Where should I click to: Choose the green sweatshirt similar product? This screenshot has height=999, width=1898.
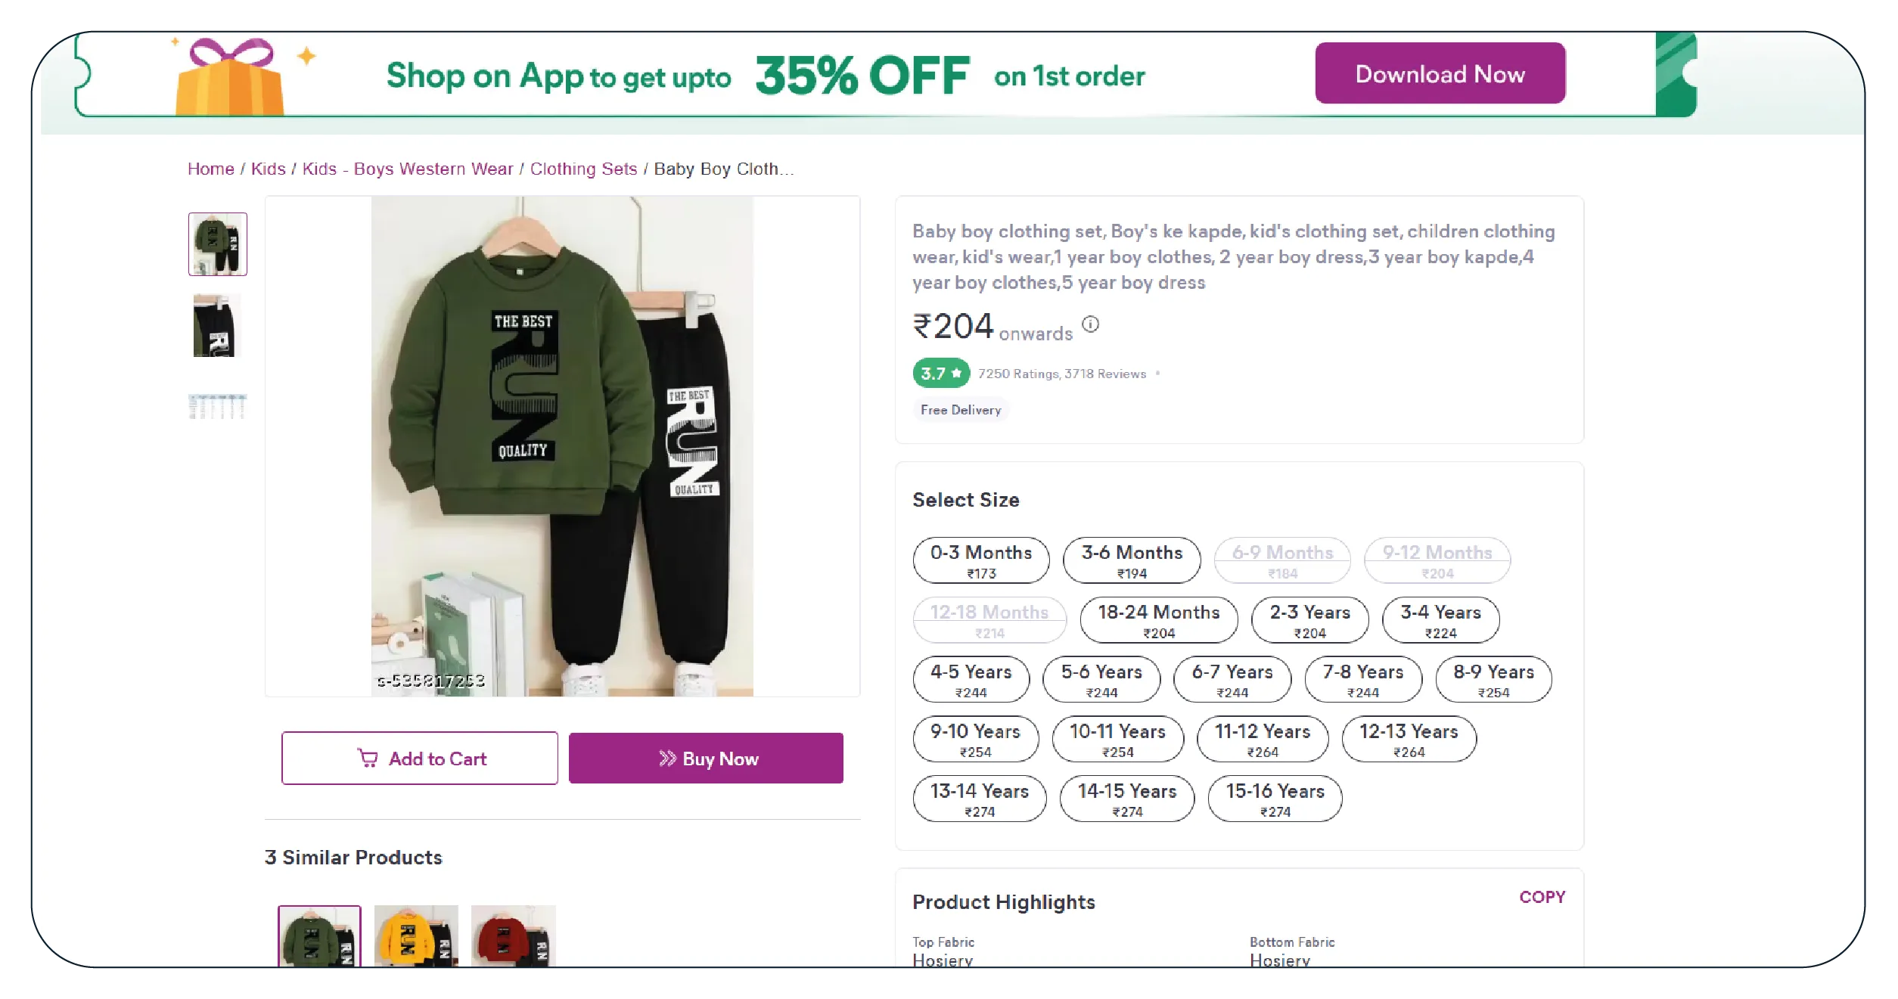(x=319, y=936)
